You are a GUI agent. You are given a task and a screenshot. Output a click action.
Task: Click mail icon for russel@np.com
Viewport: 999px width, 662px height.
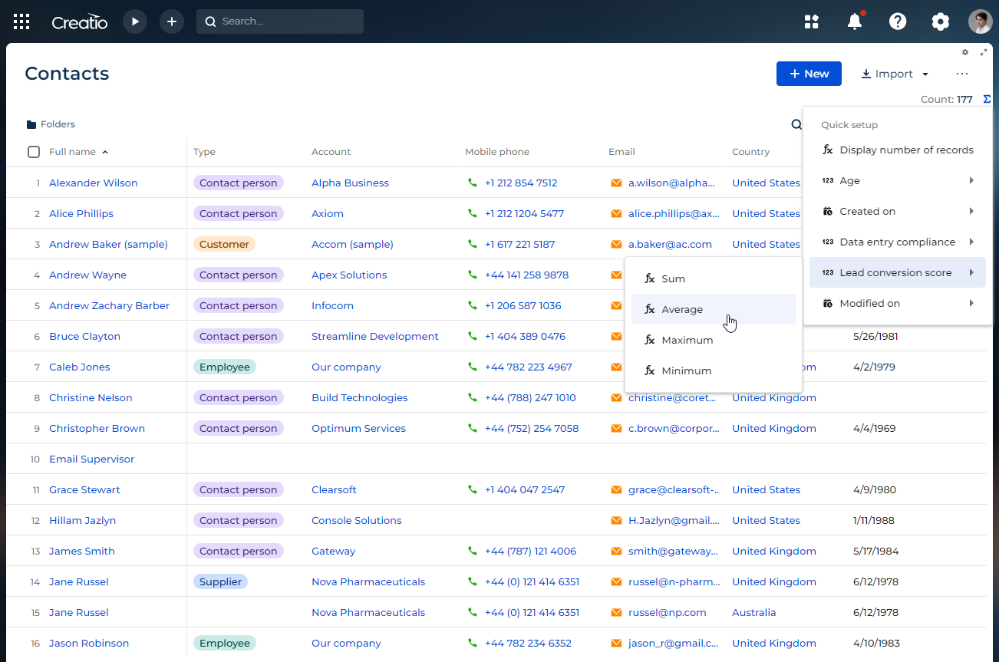point(616,612)
